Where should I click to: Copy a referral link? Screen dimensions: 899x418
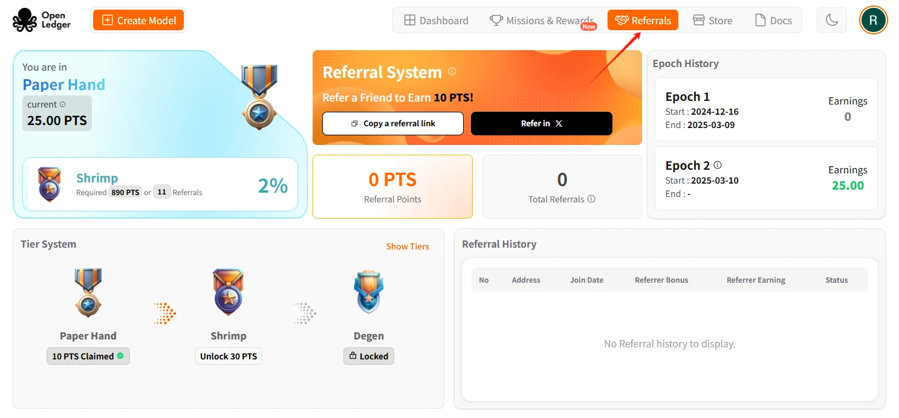pyautogui.click(x=393, y=123)
